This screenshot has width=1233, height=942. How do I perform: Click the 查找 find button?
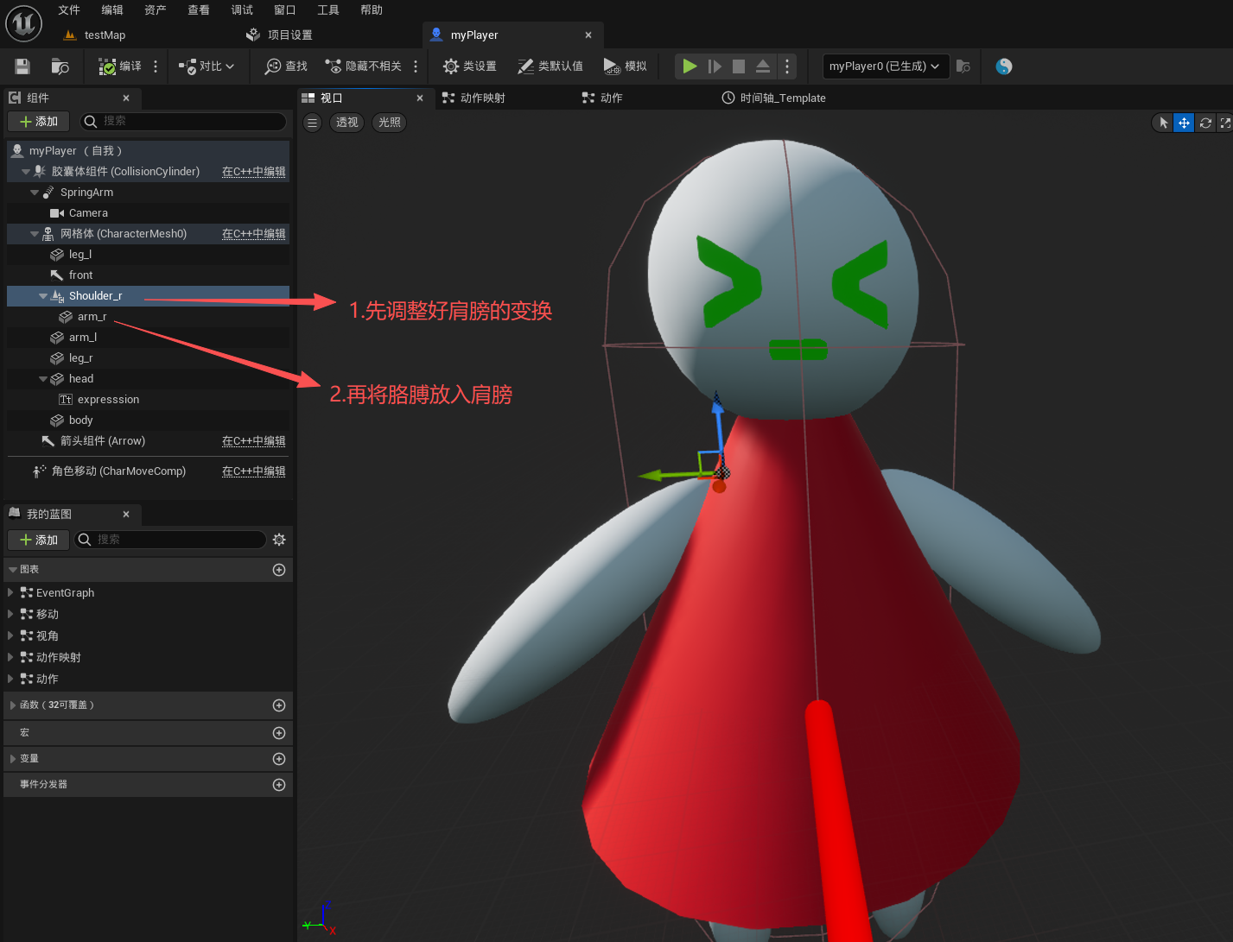(286, 66)
